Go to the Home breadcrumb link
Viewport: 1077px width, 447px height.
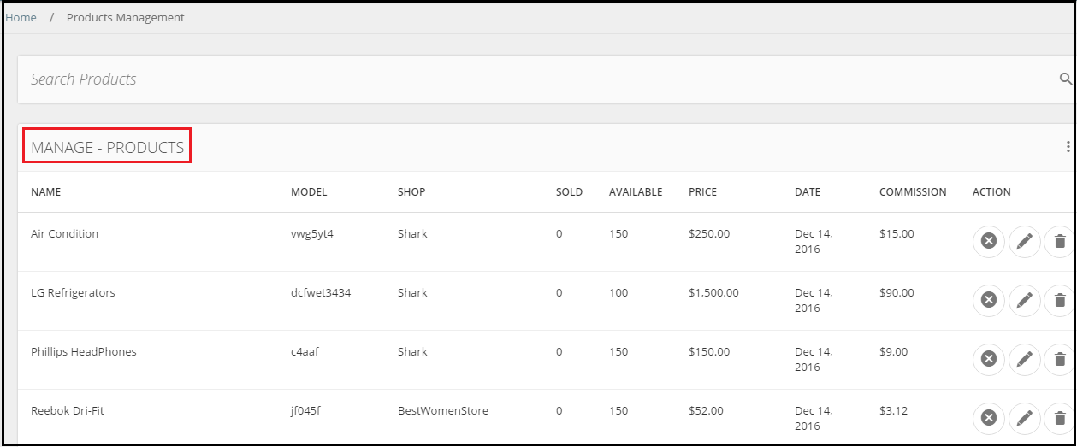click(21, 17)
